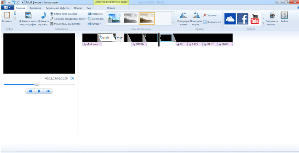This screenshot has height=153, width=299.
Task: Click the Add videos and photos icon
Action: pos(27,15)
